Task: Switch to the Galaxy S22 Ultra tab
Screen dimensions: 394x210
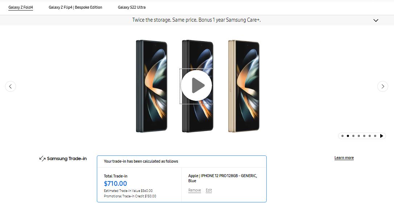Action: (x=132, y=7)
